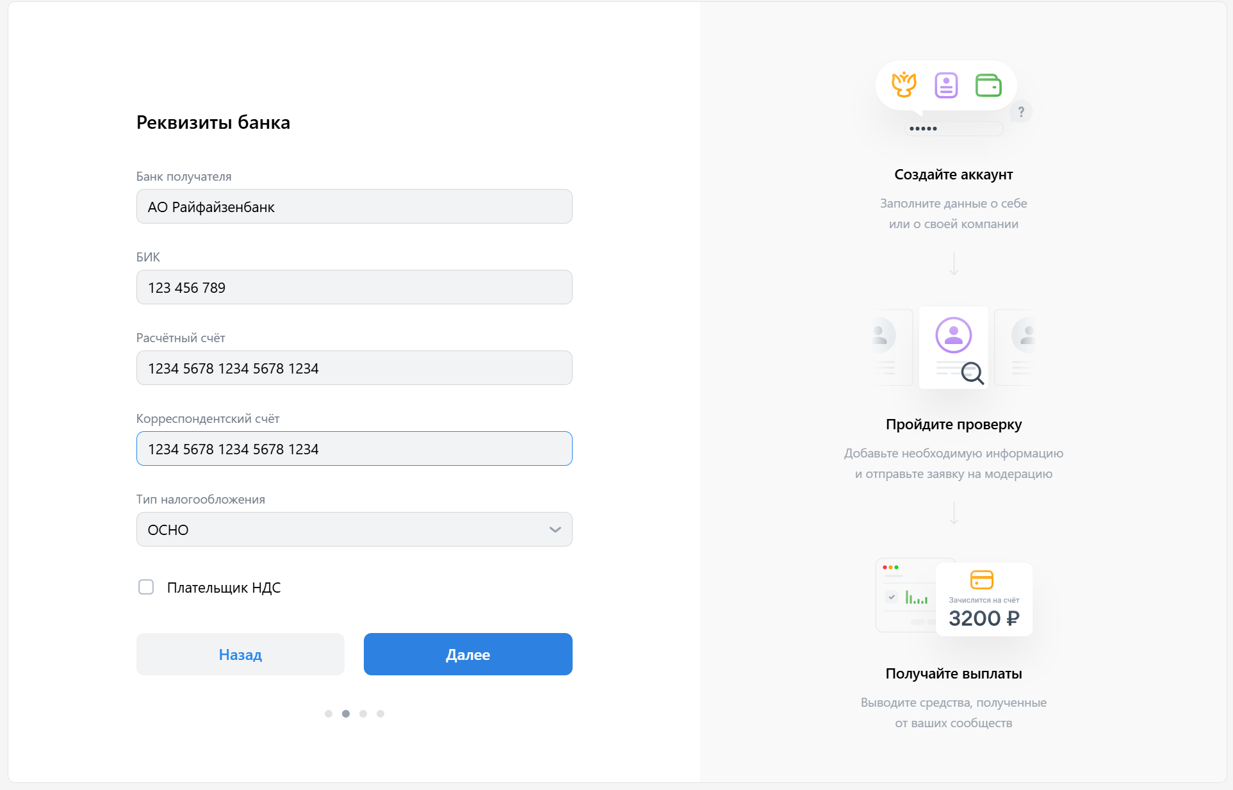Screen dimensions: 1233x790
Task: Click the purple ID card icon
Action: click(x=946, y=85)
